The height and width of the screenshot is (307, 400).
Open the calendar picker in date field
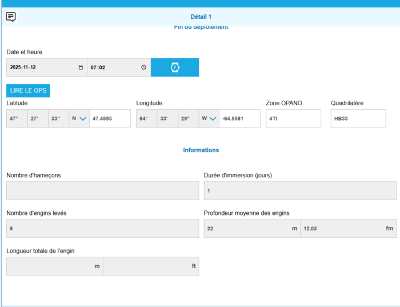80,67
